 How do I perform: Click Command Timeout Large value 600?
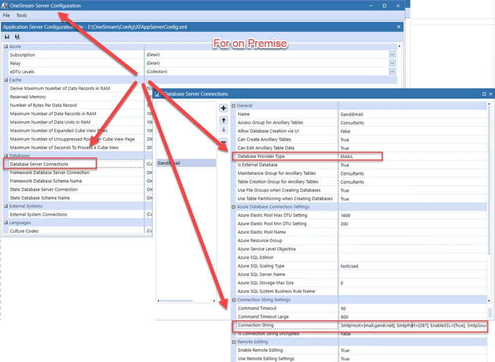pyautogui.click(x=344, y=317)
